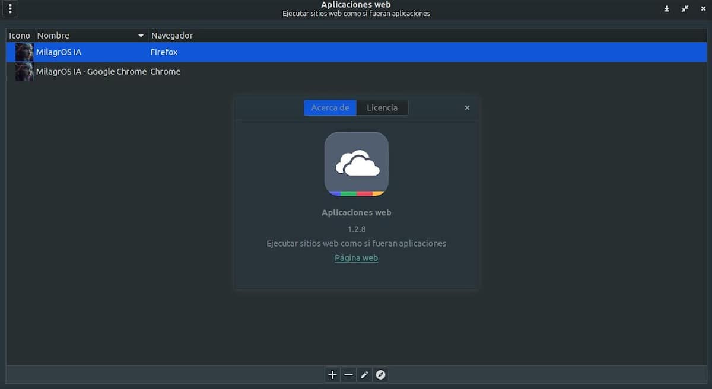Viewport: 712px width, 389px height.
Task: Open the Página web link
Action: (x=356, y=257)
